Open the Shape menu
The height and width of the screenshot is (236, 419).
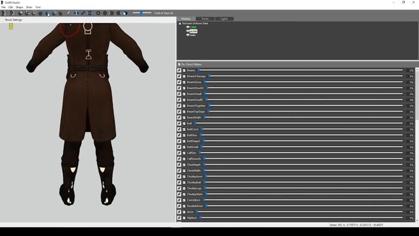click(x=19, y=7)
